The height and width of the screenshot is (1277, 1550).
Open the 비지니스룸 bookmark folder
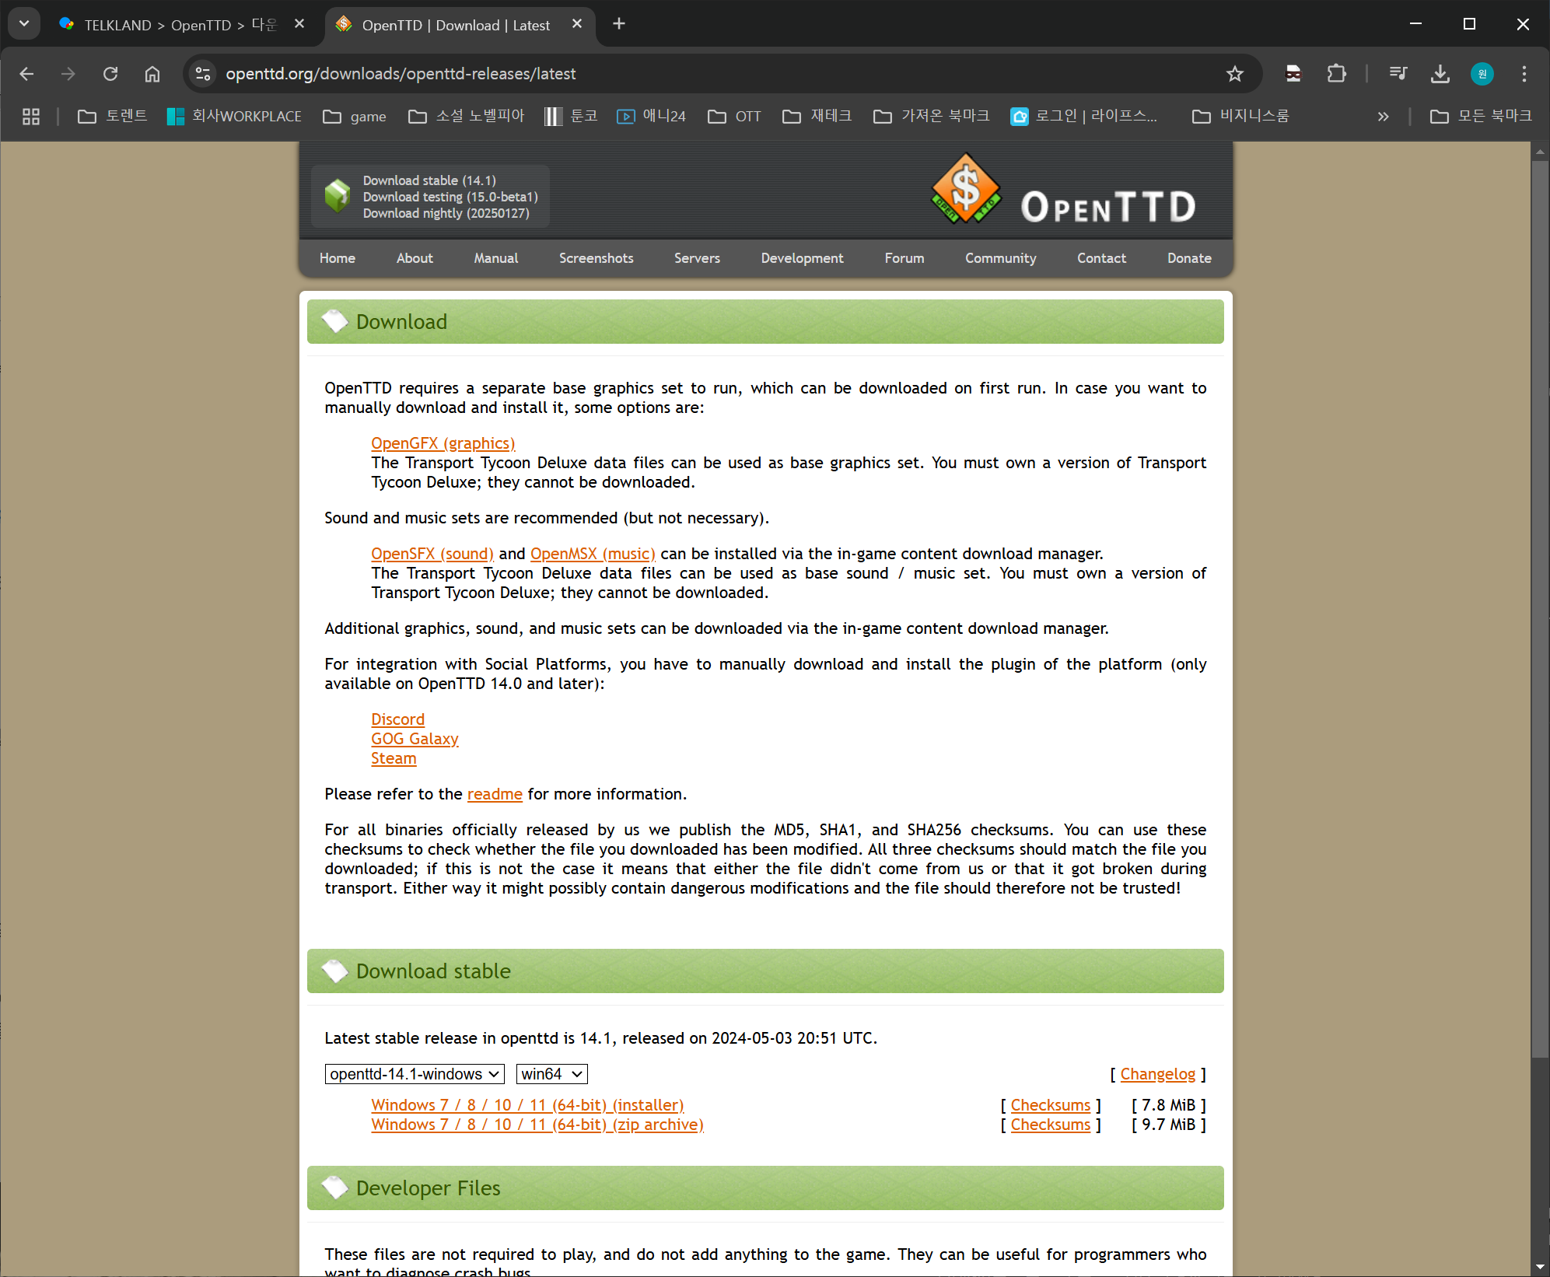(1241, 117)
